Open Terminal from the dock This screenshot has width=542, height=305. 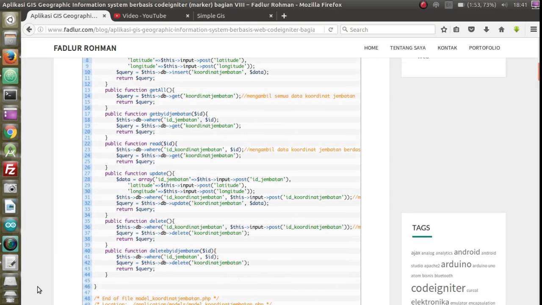(x=10, y=95)
